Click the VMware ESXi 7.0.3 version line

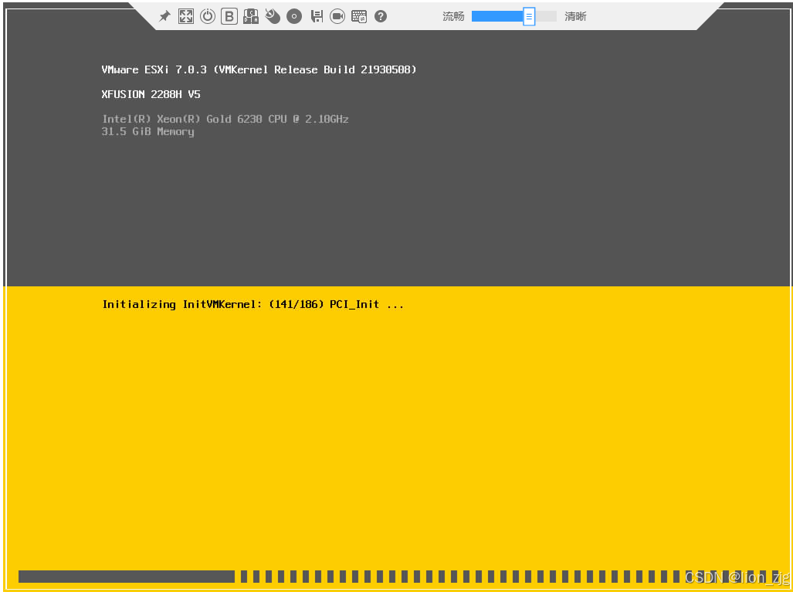[259, 69]
